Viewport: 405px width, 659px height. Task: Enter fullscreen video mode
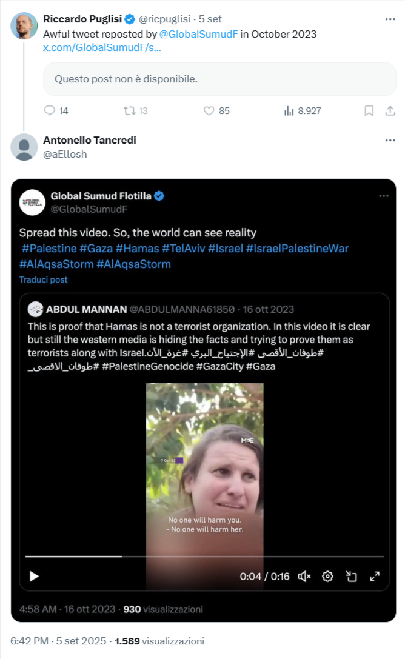point(374,576)
